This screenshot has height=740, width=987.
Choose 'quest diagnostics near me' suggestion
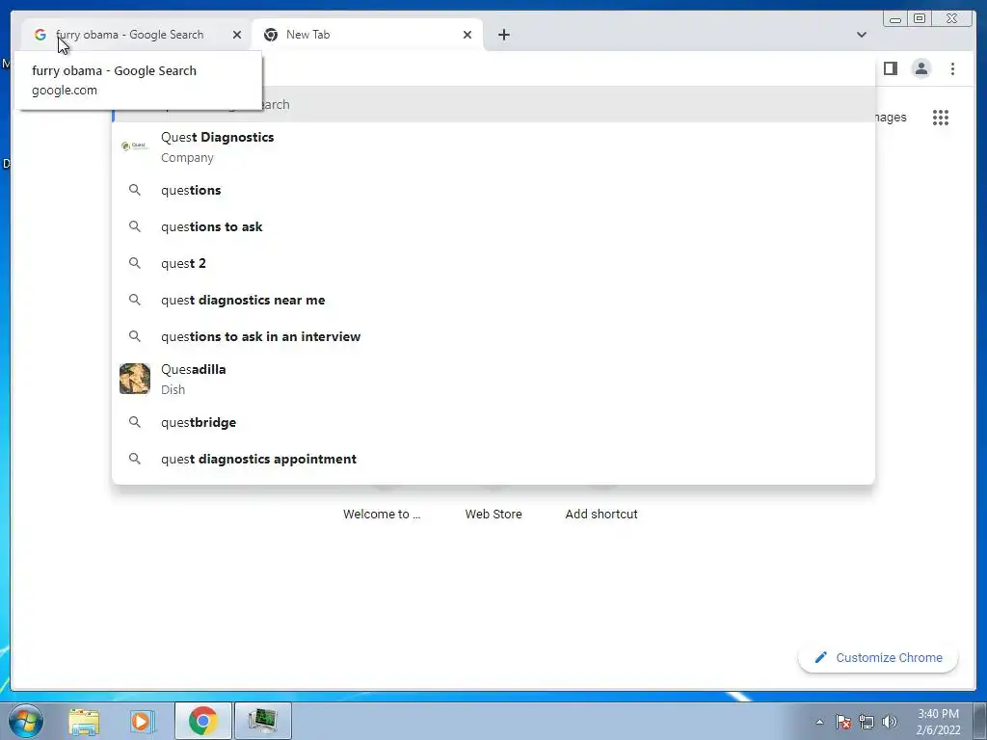pos(493,300)
